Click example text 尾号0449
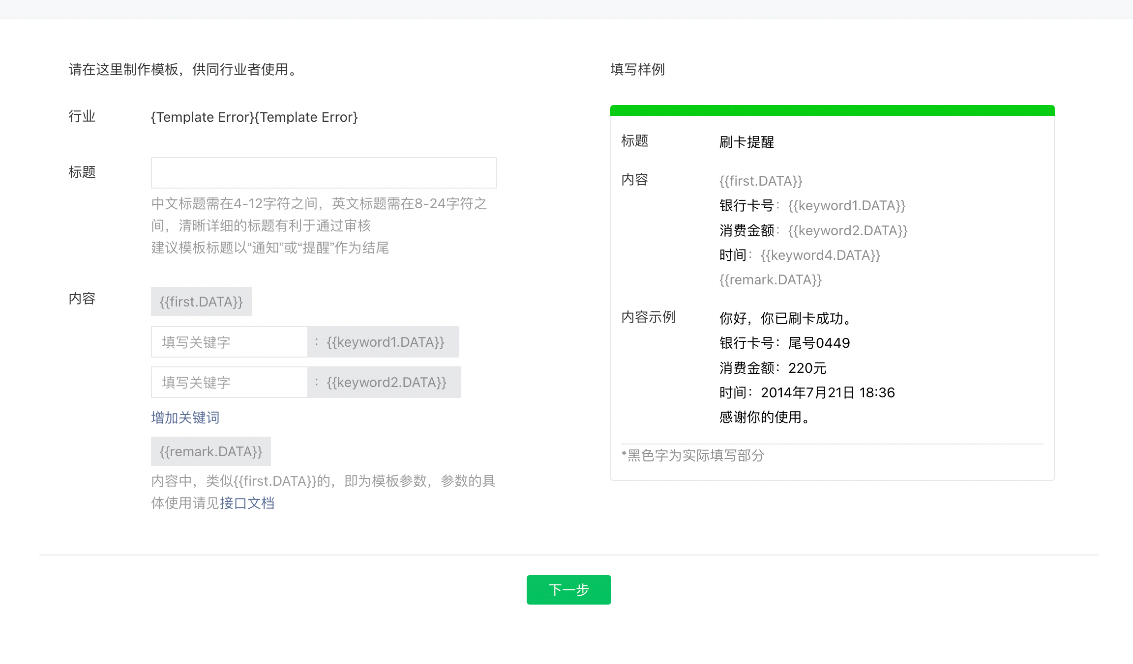This screenshot has width=1133, height=664. point(819,343)
